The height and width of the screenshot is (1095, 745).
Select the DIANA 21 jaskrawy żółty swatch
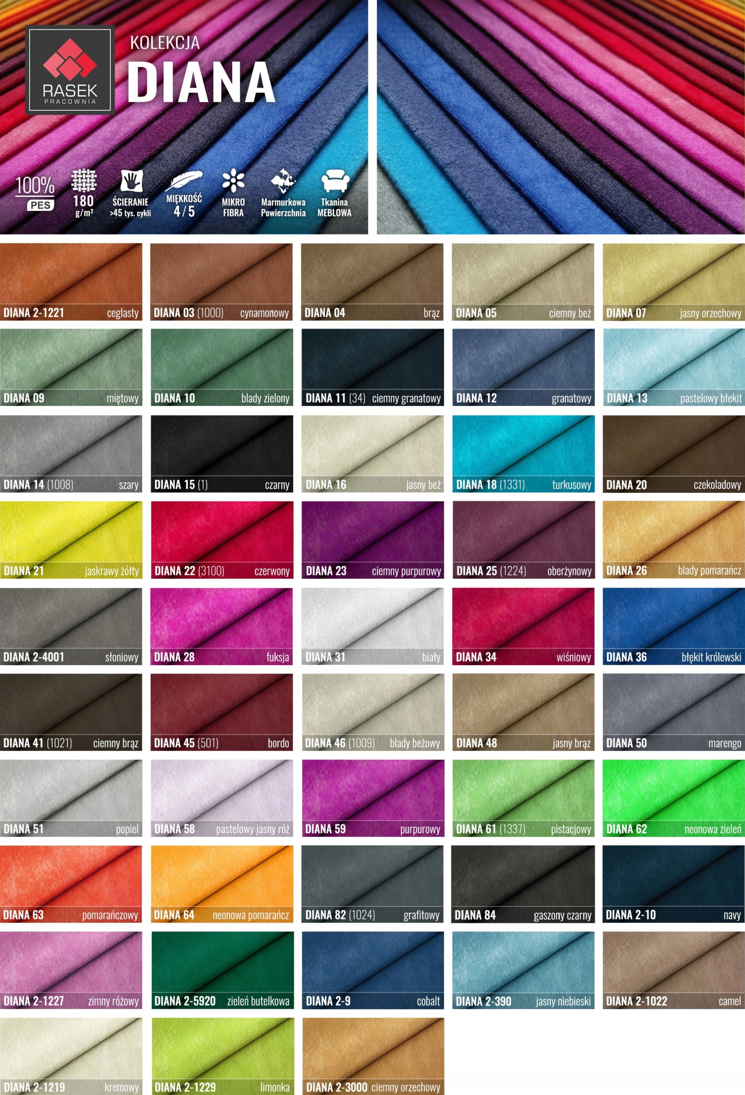[71, 540]
